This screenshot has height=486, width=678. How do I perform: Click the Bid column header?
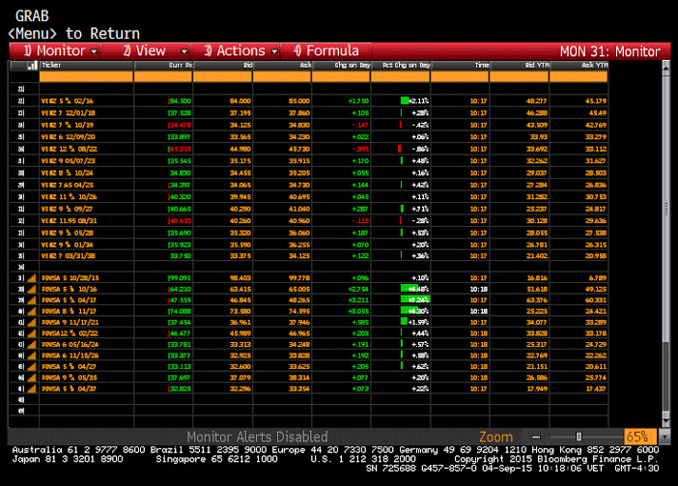(x=223, y=66)
